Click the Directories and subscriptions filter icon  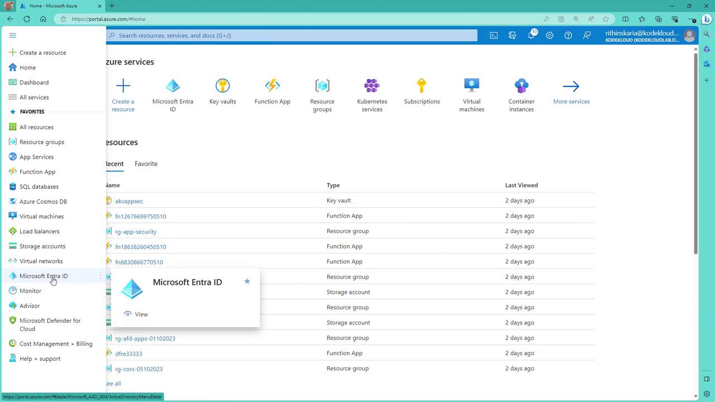512,35
